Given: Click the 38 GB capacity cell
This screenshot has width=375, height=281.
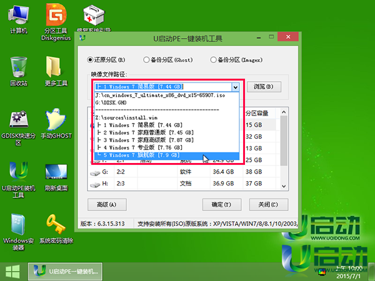Looking at the screenshot, I should click(x=254, y=172).
